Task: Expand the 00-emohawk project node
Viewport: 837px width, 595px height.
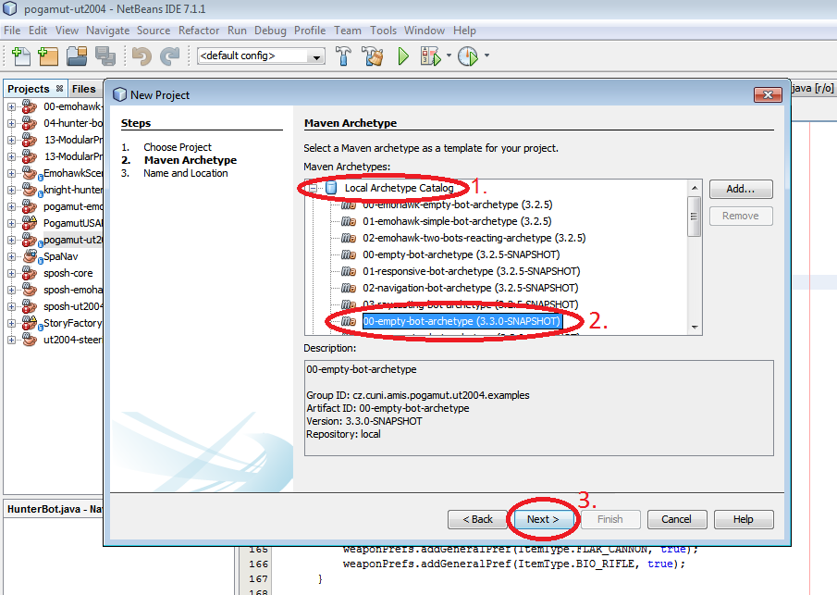Action: coord(11,106)
